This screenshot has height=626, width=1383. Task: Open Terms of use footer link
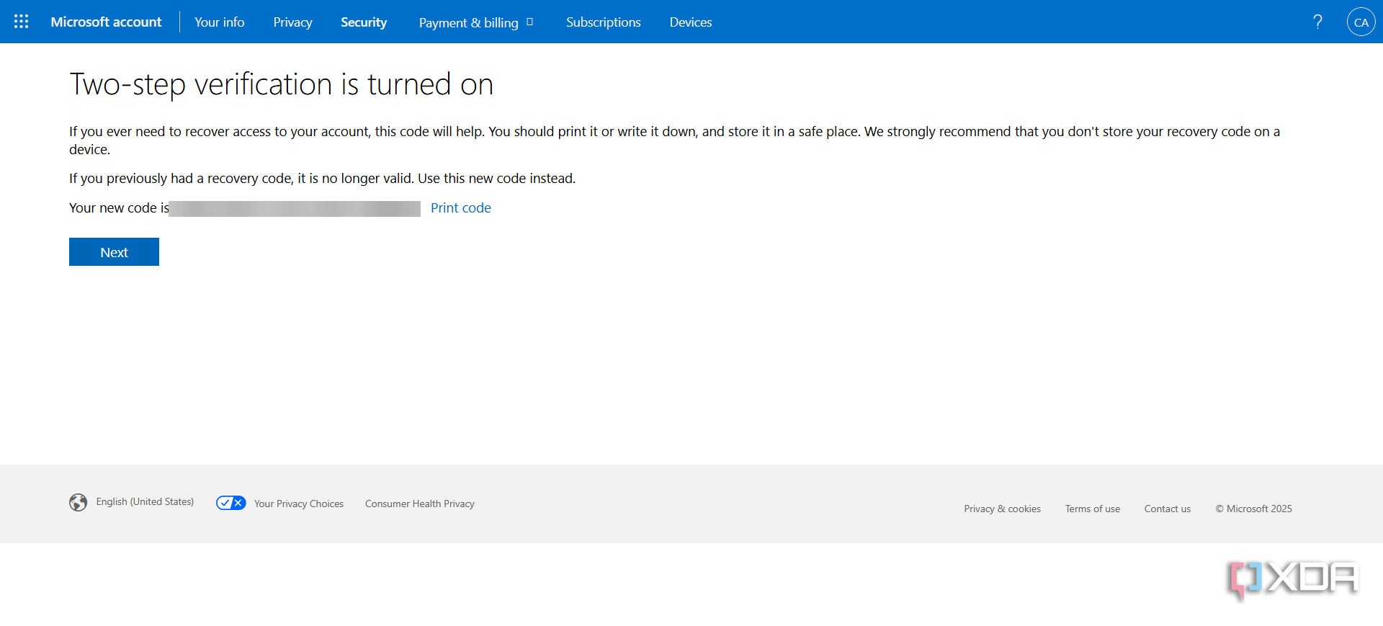point(1093,509)
